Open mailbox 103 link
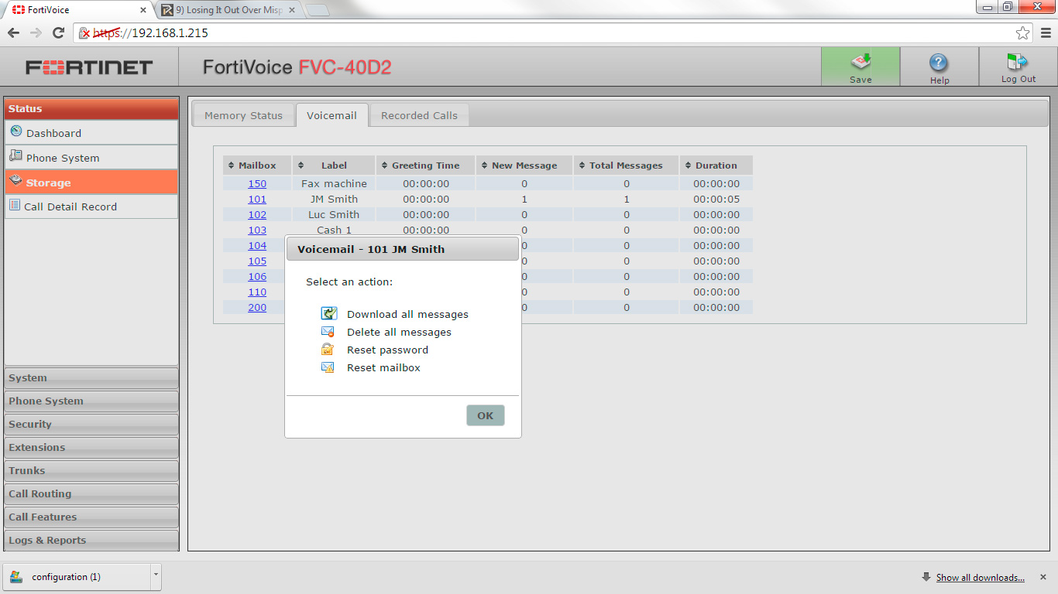The height and width of the screenshot is (594, 1058). [257, 230]
